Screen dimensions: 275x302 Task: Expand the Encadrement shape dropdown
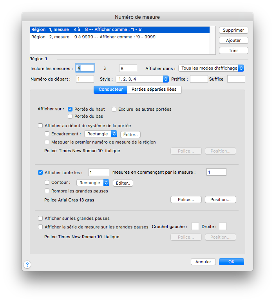tap(101, 134)
